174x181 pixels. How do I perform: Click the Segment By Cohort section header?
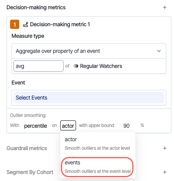(30, 172)
